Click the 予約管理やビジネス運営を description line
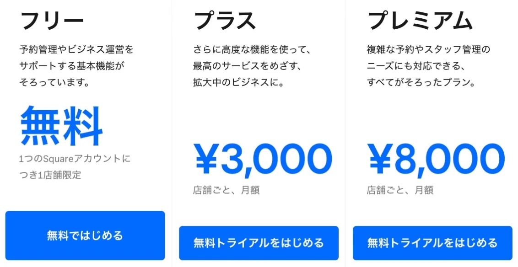This screenshot has width=518, height=267. pos(76,49)
